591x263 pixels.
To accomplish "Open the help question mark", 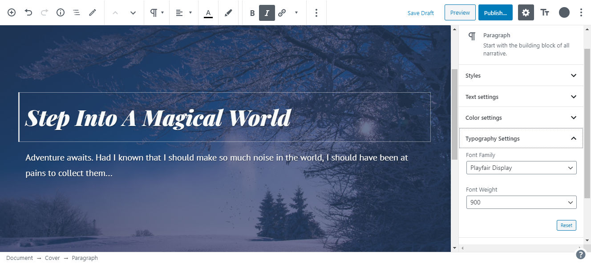I will 580,255.
